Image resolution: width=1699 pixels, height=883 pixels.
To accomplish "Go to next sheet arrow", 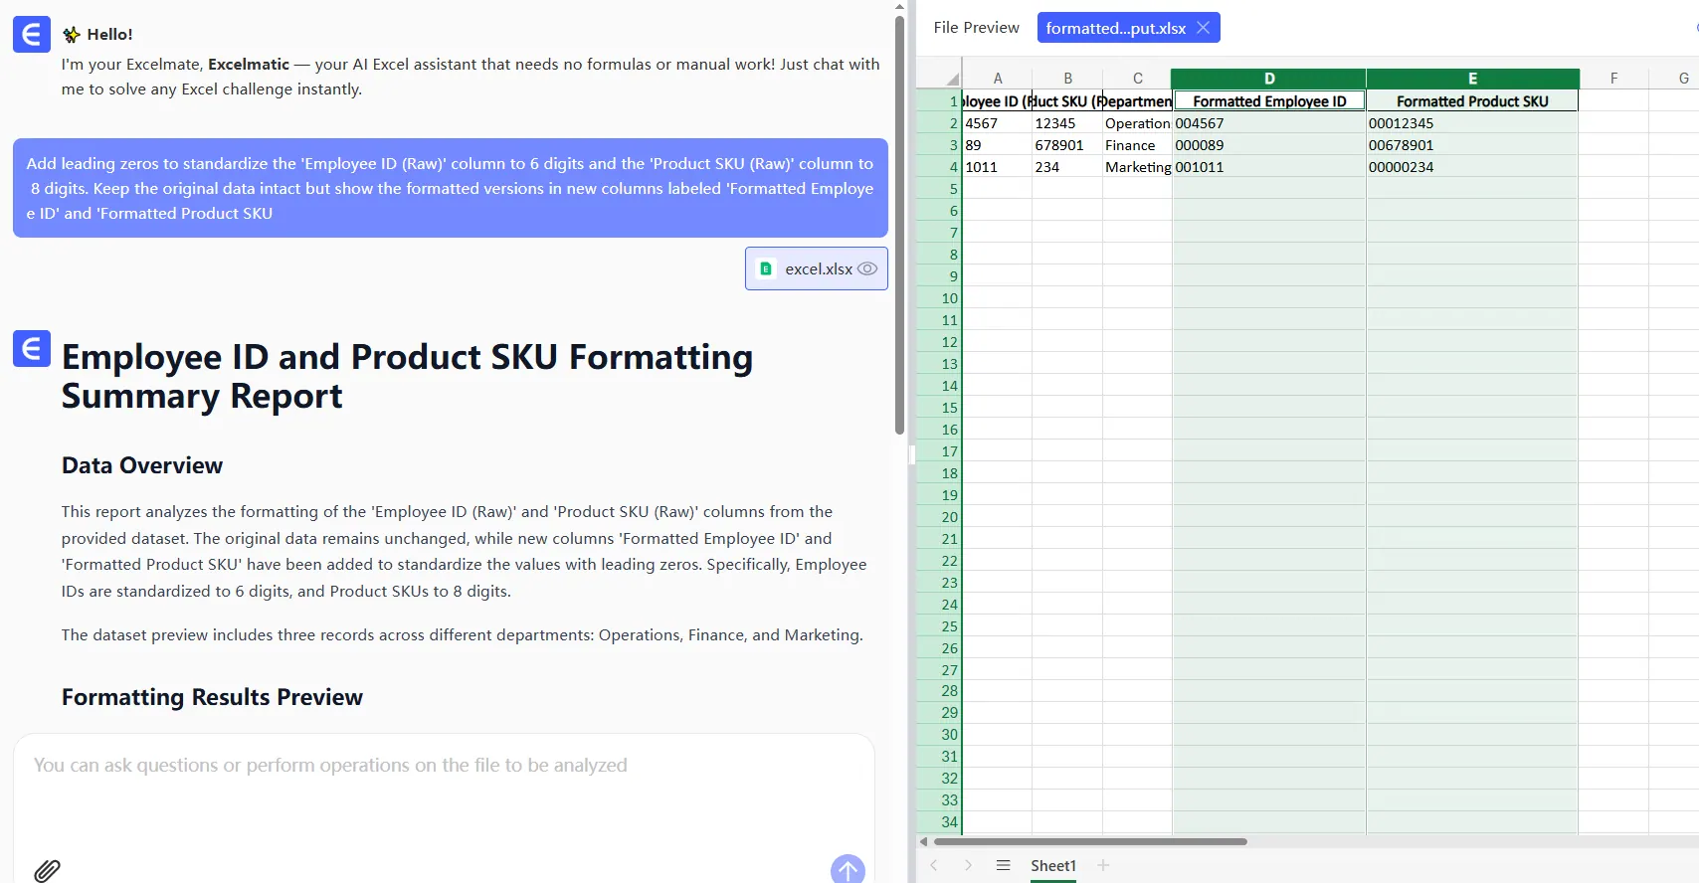I will (968, 865).
